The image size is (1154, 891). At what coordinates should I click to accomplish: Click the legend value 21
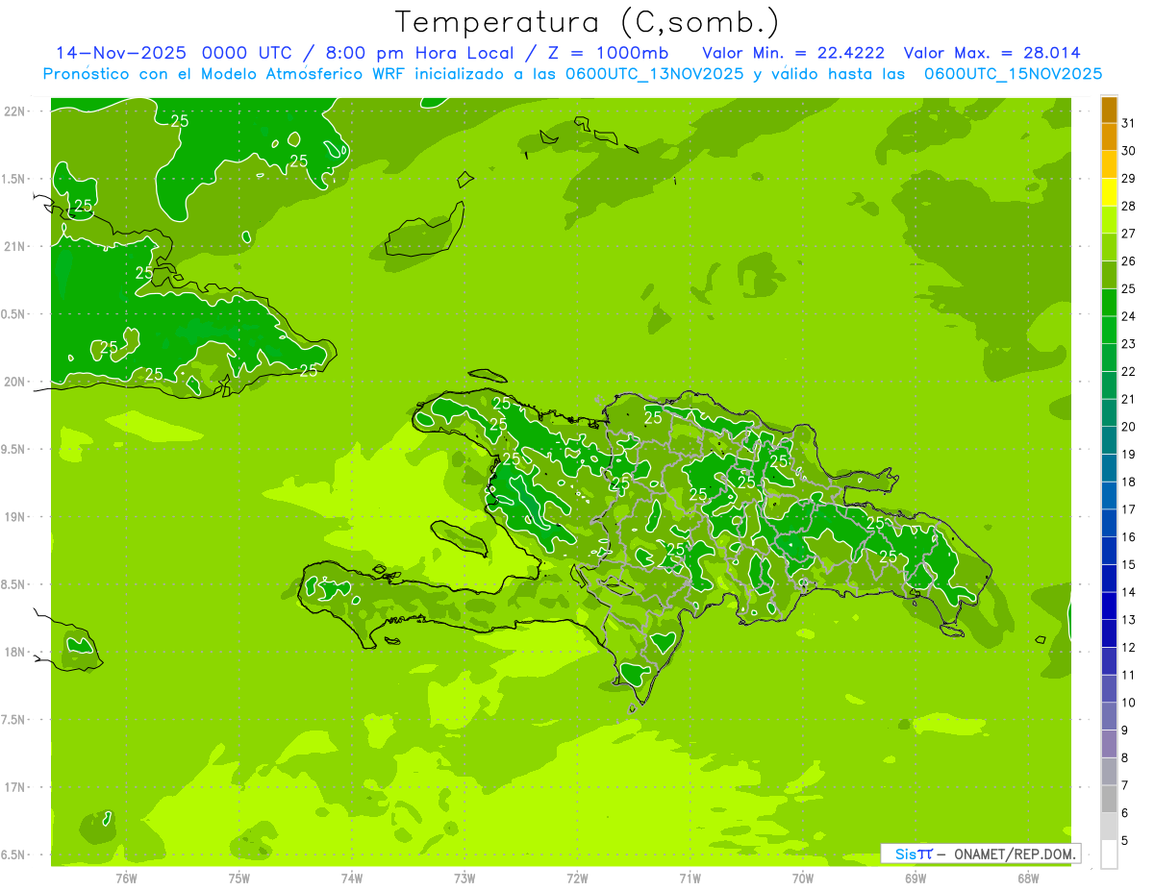1129,399
